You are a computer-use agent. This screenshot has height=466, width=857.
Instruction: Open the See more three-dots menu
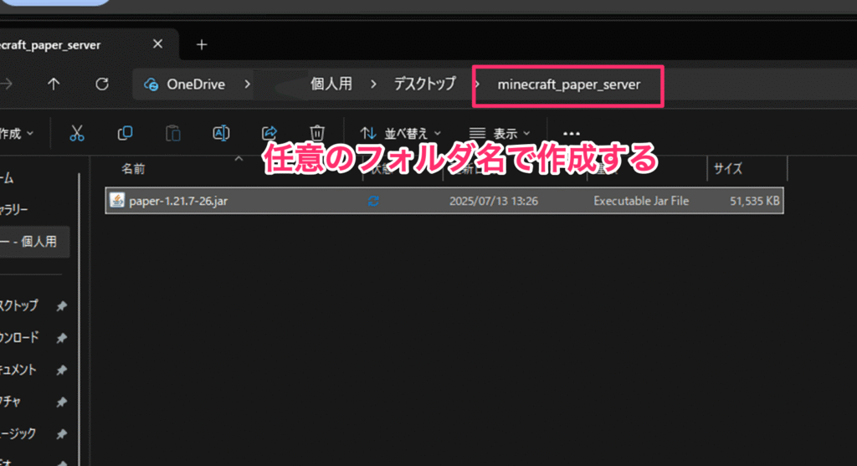[571, 133]
